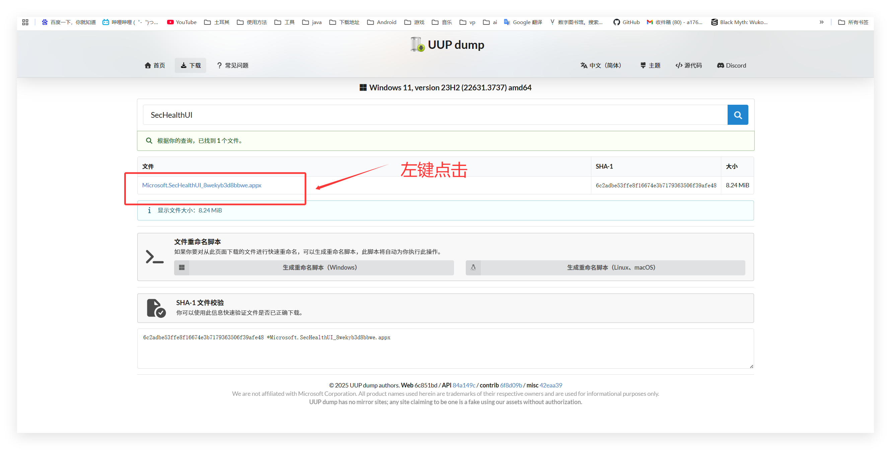Open the 主题 theme menu
Viewport: 891px width, 450px height.
[650, 65]
